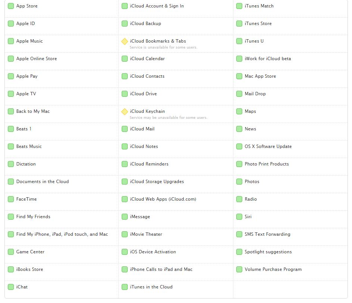This screenshot has height=303, width=352.
Task: Click 'Service is unavailable for some users.' message
Action: (163, 47)
